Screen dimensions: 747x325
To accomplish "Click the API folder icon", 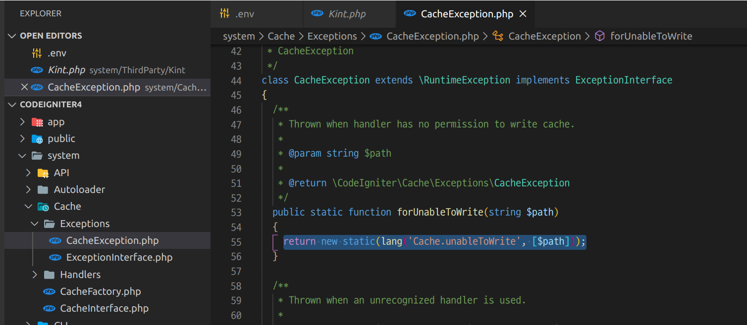I will coord(44,173).
